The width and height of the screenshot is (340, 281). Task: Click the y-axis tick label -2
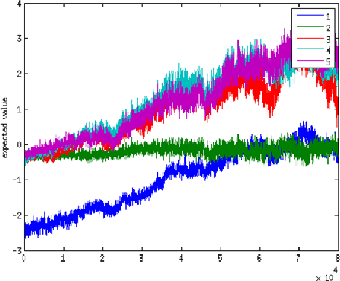tap(17, 215)
